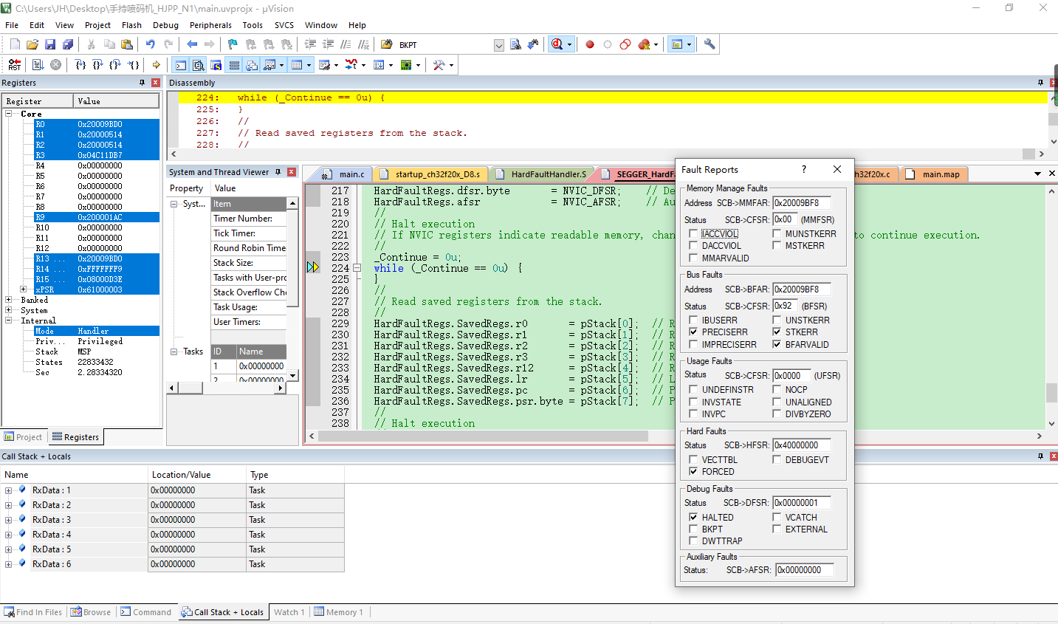The image size is (1058, 624).
Task: Click the Step Out icon
Action: pos(115,65)
